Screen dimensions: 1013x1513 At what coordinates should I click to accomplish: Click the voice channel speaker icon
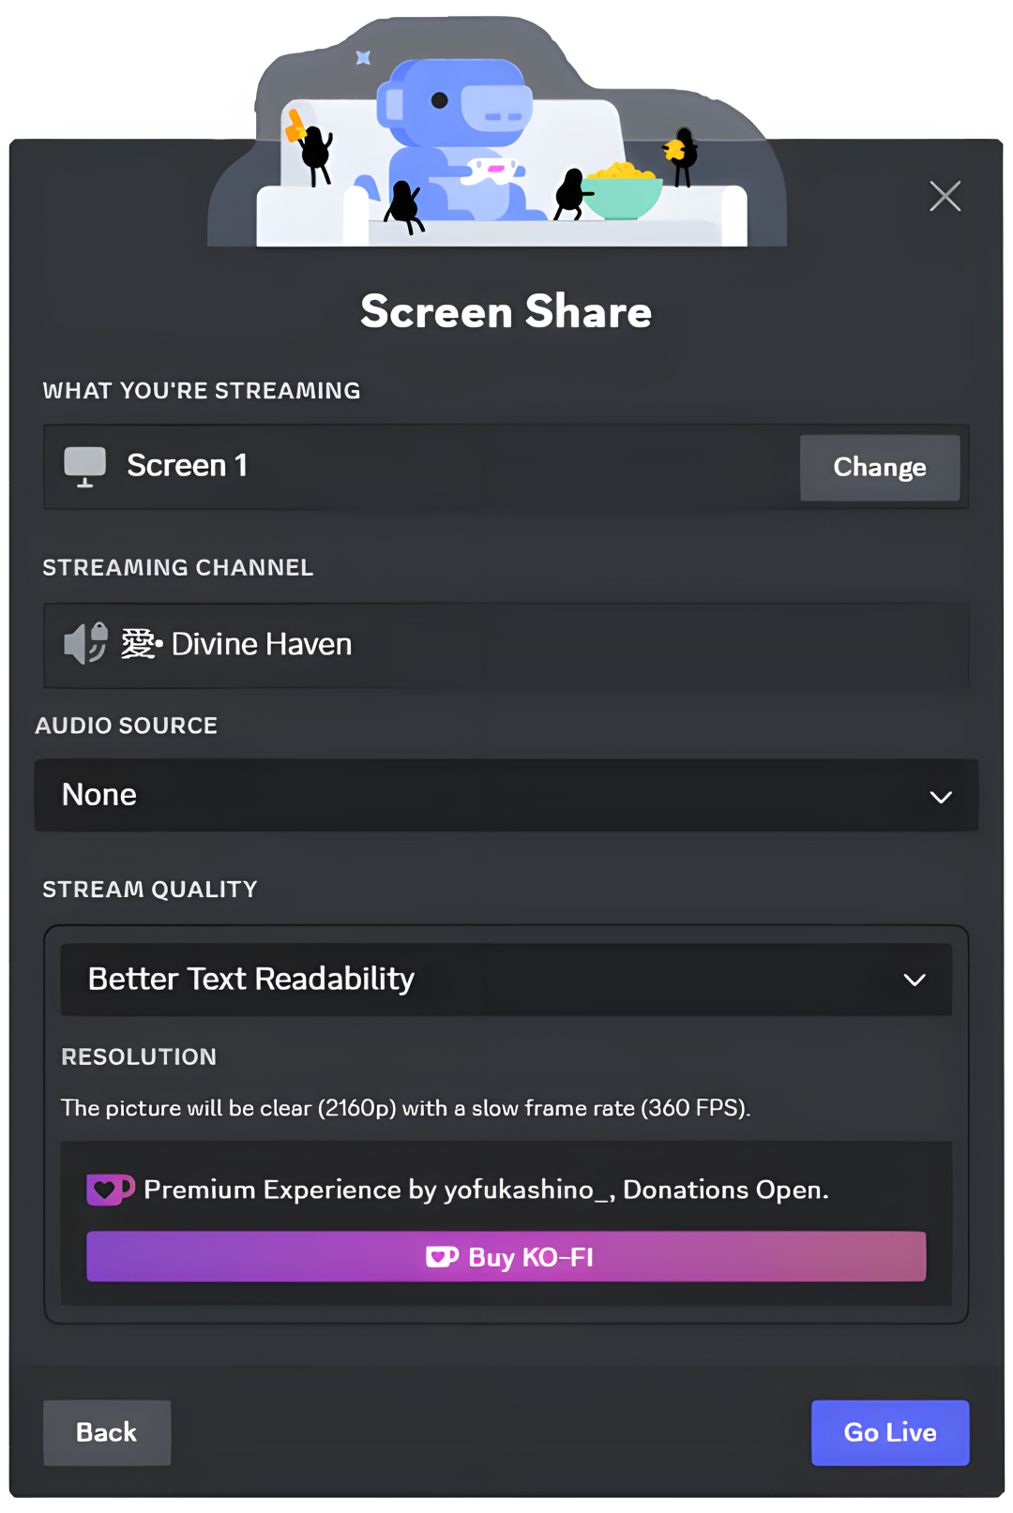point(85,644)
